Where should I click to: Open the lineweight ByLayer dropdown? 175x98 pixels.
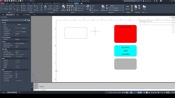tap(116, 8)
